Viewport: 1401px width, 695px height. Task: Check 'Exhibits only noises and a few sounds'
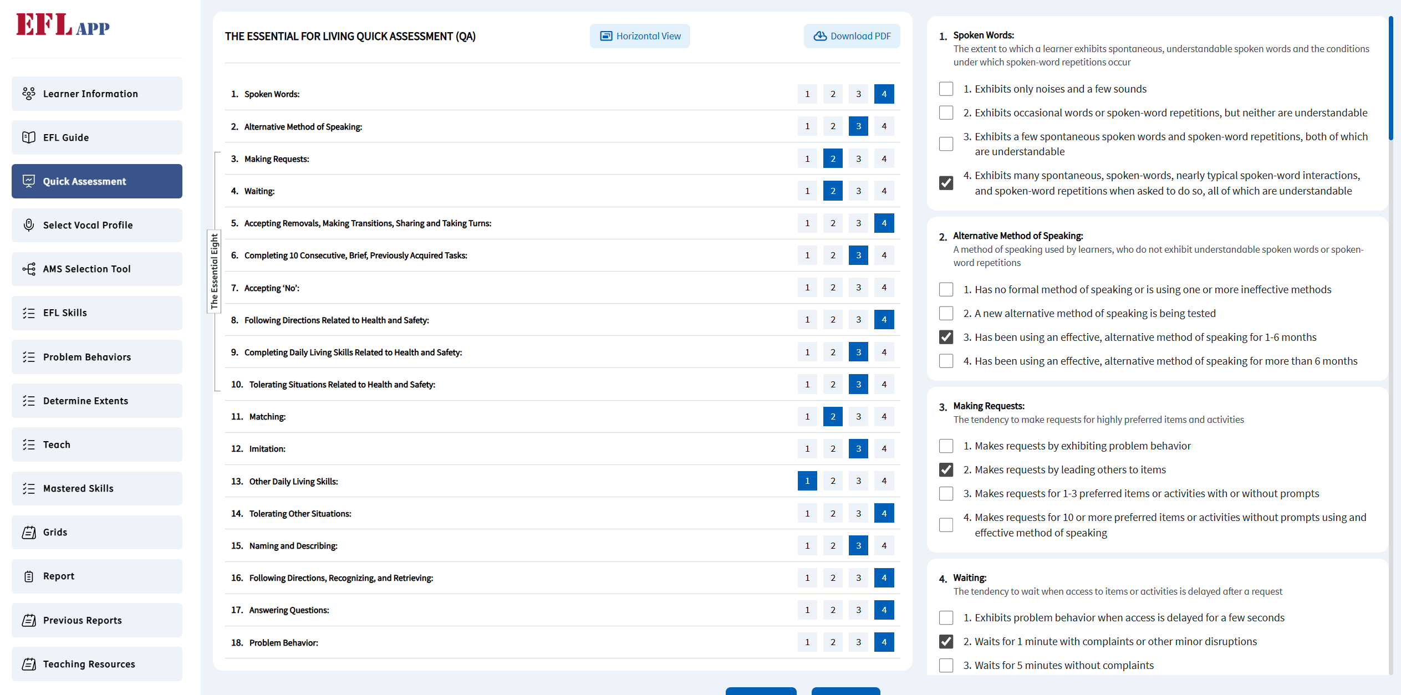coord(946,89)
